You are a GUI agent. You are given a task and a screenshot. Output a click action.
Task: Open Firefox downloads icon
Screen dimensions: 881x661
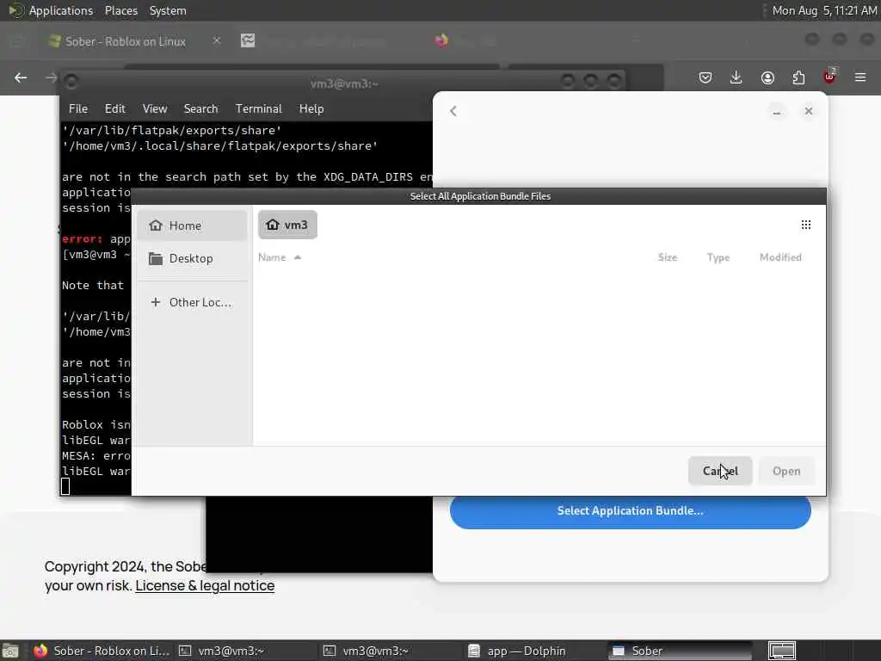point(736,77)
